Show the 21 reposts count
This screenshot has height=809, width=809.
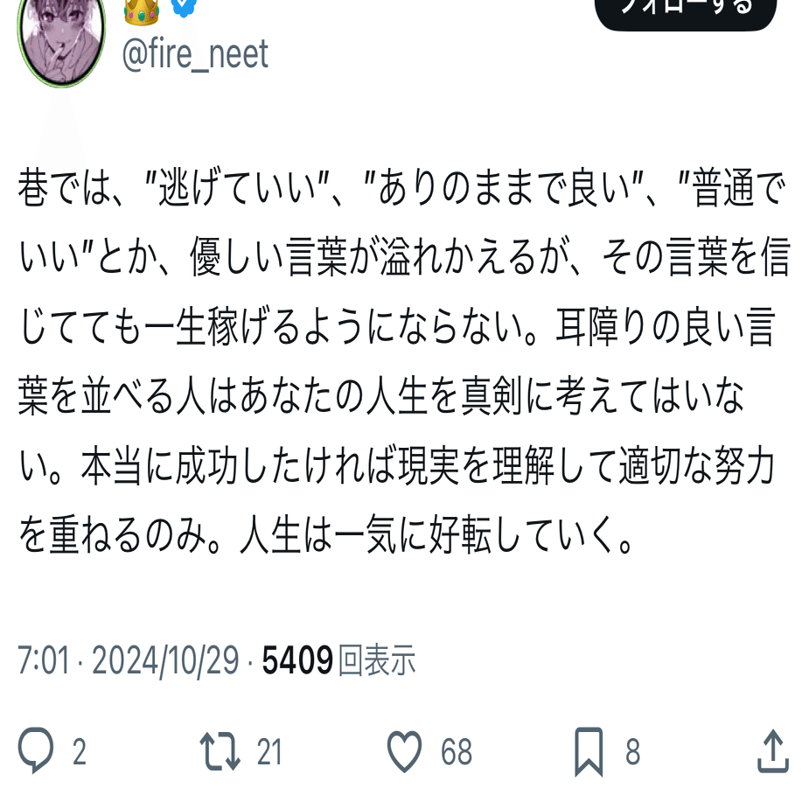tap(269, 752)
